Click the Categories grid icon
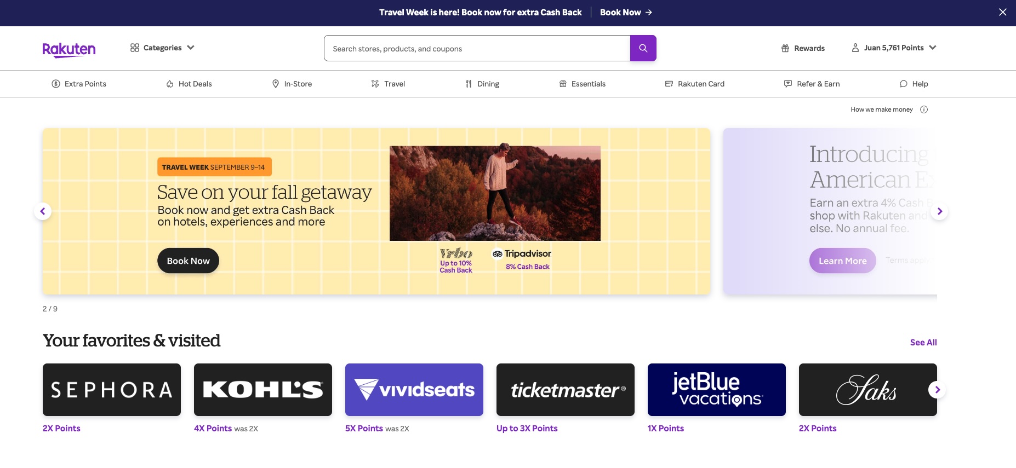1016x468 pixels. click(135, 48)
